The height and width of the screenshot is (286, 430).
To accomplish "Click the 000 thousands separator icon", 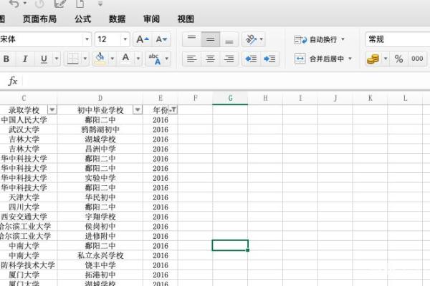I will click(x=417, y=59).
